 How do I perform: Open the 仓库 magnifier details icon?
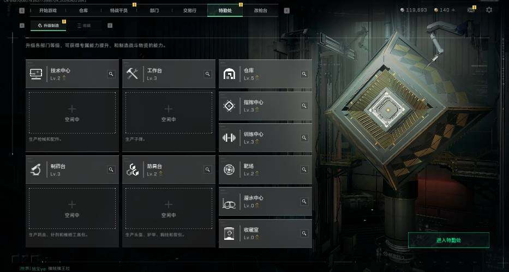click(x=304, y=74)
